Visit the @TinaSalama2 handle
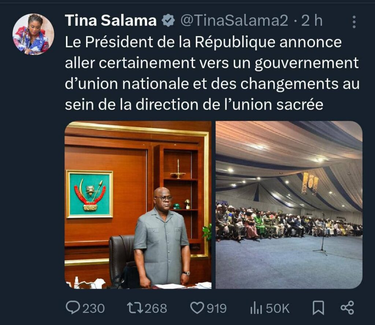 [234, 21]
